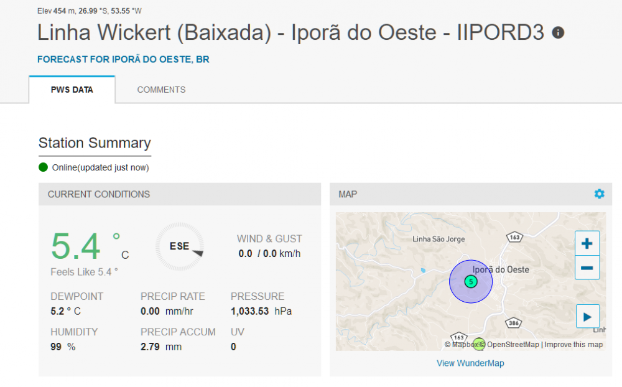Click the Linha São Jorge map label
Viewport: 622px width, 387px height.
click(x=439, y=239)
